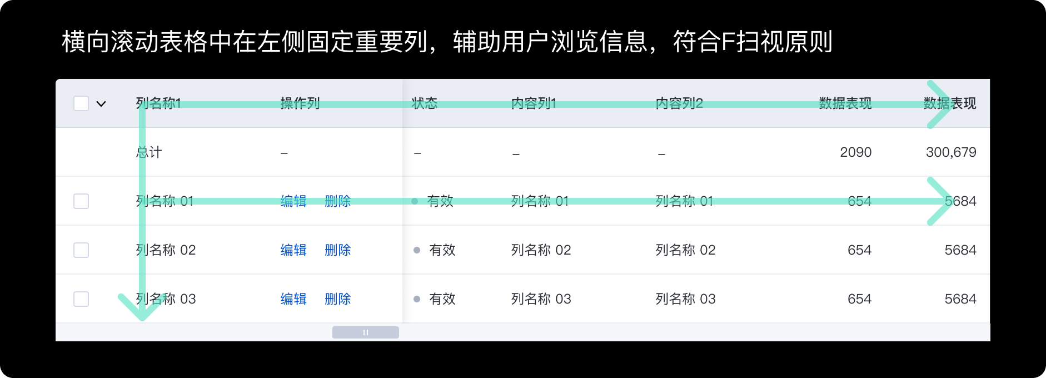Click the horizontal scrollbar thumb below the table
Viewport: 1046px width, 378px height.
tap(365, 332)
